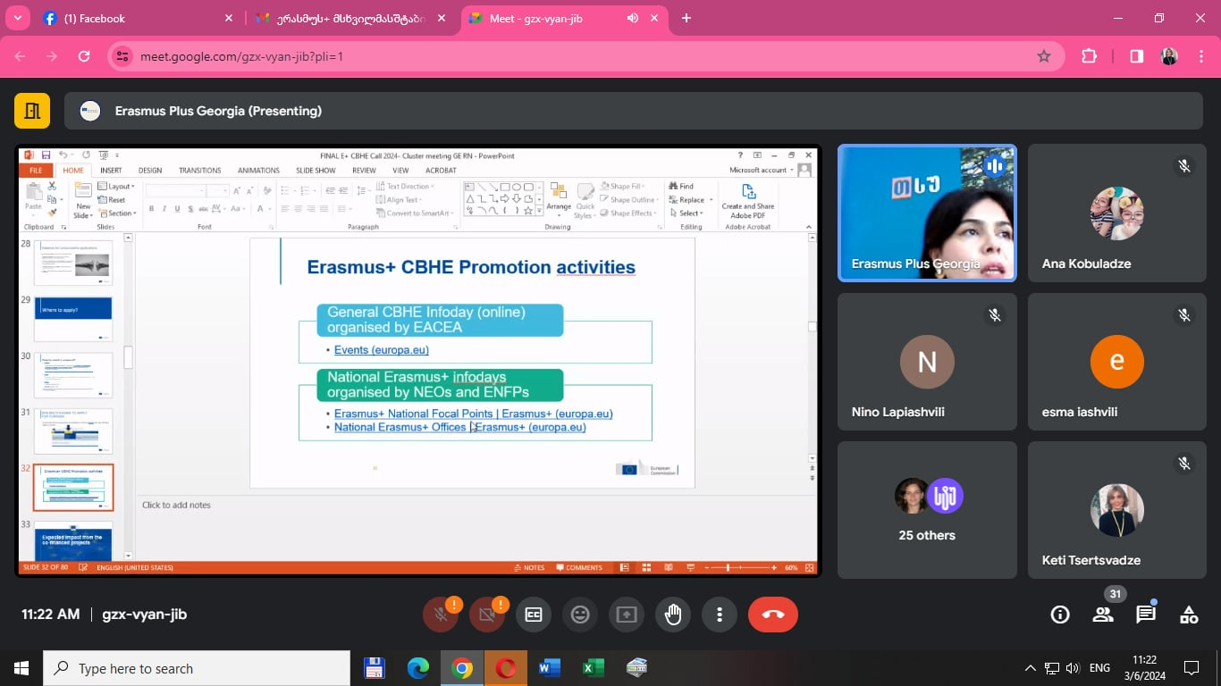
Task: Open the SLIDE SHOW ribbon tab
Action: (x=316, y=171)
